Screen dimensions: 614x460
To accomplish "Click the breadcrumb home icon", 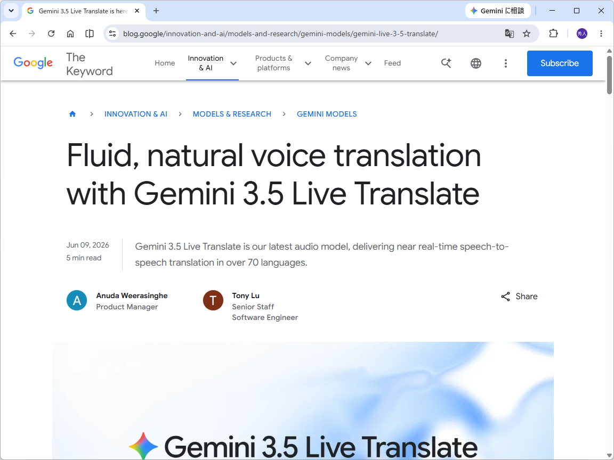I will [x=72, y=114].
